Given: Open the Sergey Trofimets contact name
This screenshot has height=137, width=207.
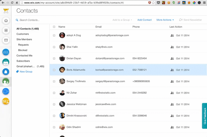Looking at the screenshot, I should pos(76,81).
